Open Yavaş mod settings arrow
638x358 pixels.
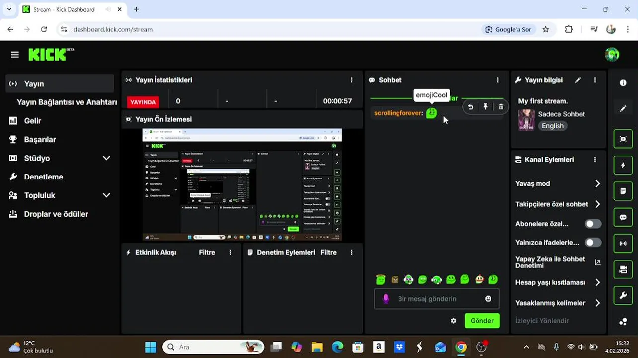click(597, 183)
